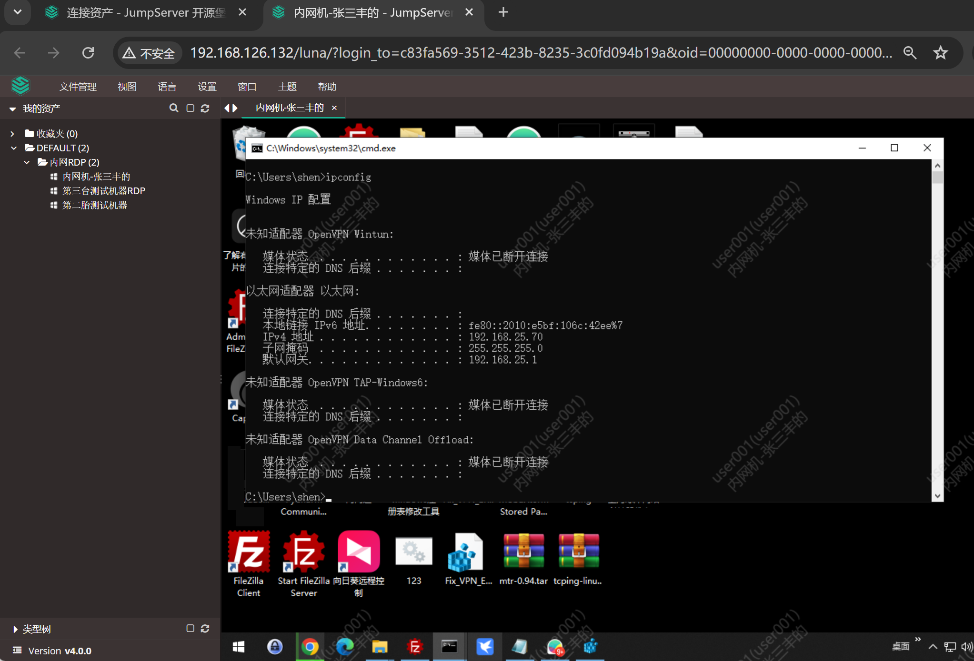The width and height of the screenshot is (974, 661).
Task: Open Windows Start menu in remote desktop
Action: [238, 647]
